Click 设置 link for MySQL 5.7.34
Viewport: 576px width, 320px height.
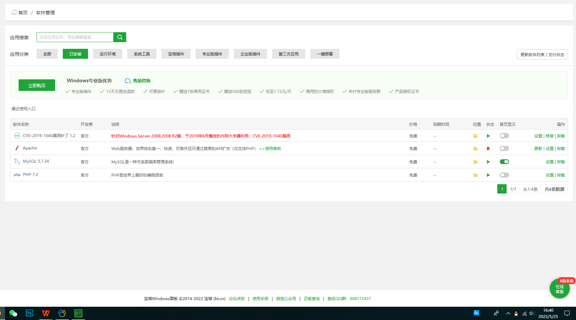(x=550, y=162)
